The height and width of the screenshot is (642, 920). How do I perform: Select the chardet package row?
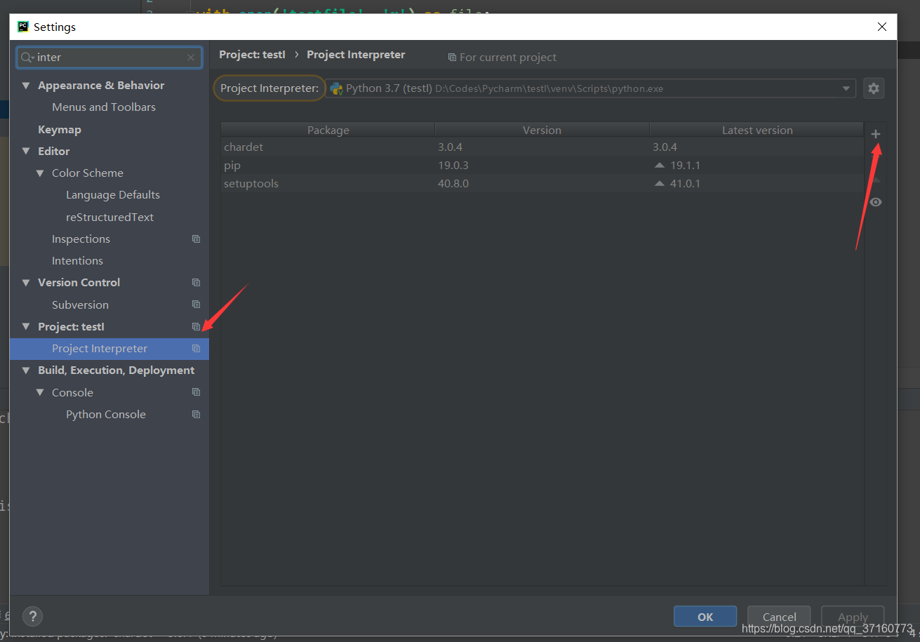[542, 147]
